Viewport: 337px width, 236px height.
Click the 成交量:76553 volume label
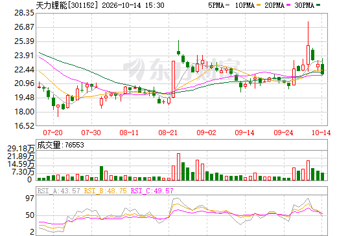pyautogui.click(x=60, y=145)
